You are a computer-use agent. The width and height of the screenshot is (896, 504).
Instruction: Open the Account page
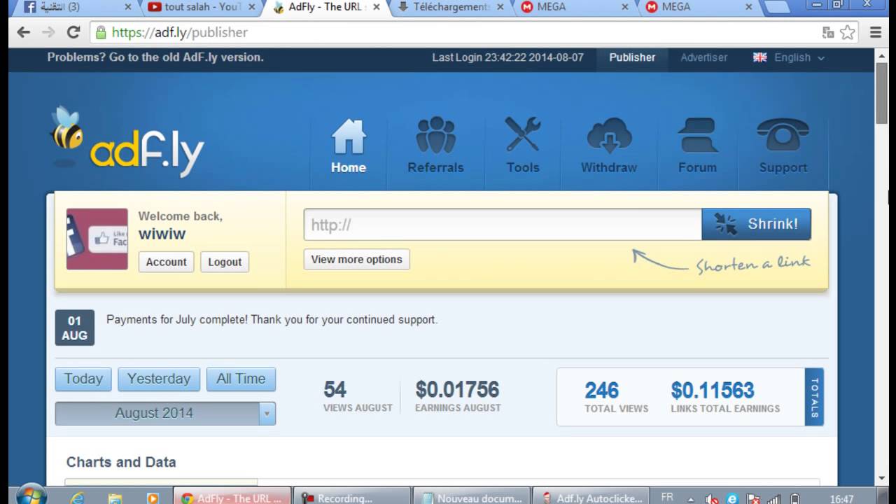point(166,262)
